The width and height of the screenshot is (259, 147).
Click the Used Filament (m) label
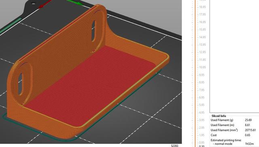(x=222, y=125)
